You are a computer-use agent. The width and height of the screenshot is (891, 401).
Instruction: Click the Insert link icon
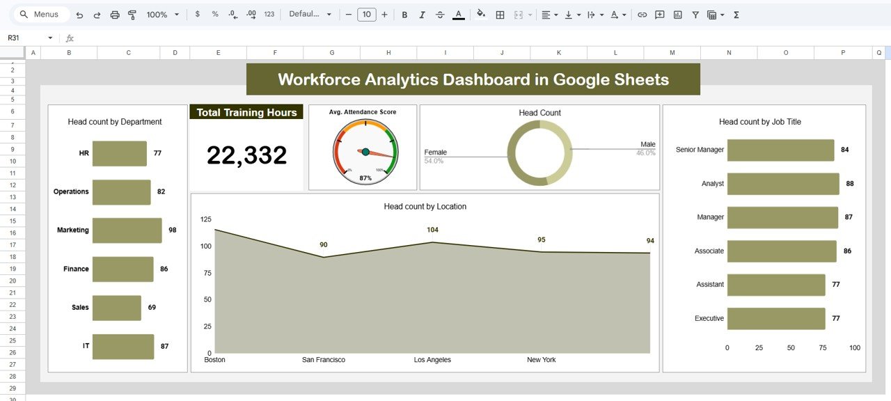pyautogui.click(x=642, y=14)
